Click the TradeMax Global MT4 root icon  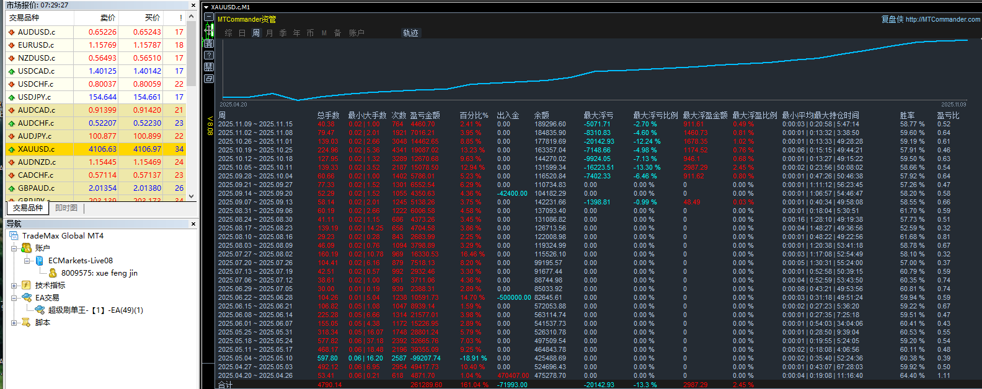pyautogui.click(x=14, y=236)
